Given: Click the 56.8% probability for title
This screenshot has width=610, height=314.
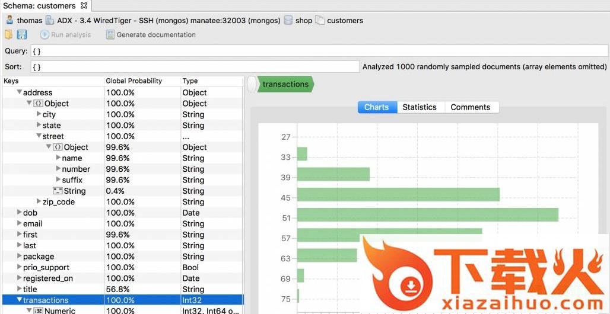Looking at the screenshot, I should 117,289.
